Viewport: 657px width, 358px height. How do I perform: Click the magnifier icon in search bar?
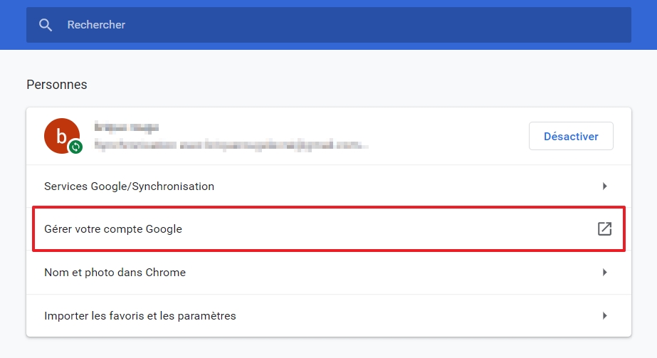(46, 25)
